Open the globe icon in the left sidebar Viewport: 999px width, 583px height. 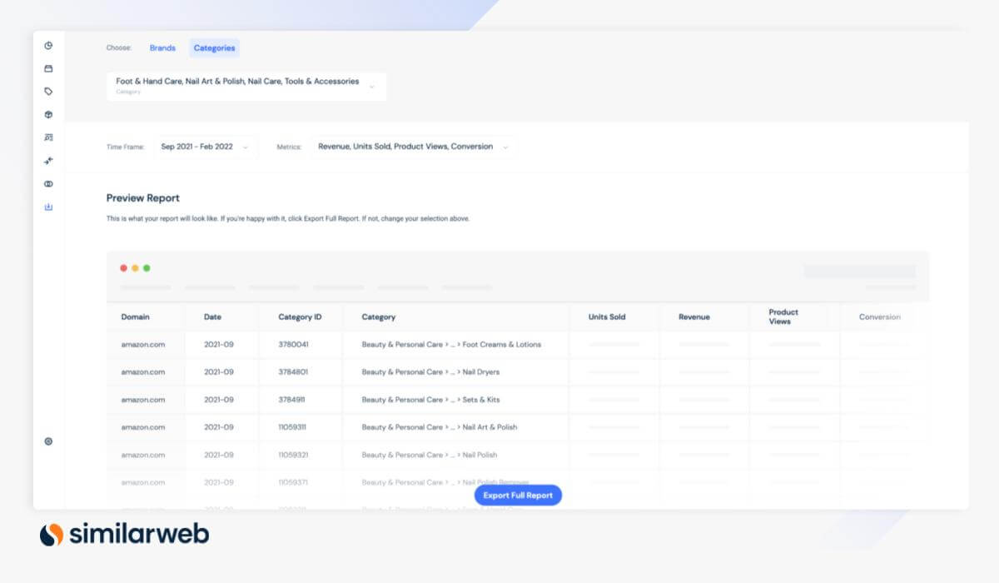point(47,114)
